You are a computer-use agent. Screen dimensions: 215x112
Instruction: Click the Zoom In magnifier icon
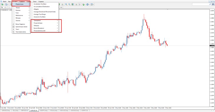point(66,4)
